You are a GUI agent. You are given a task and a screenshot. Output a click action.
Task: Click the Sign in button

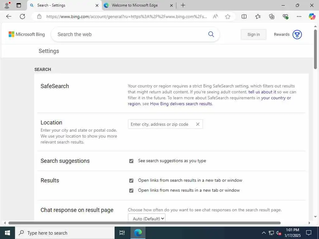click(x=253, y=35)
